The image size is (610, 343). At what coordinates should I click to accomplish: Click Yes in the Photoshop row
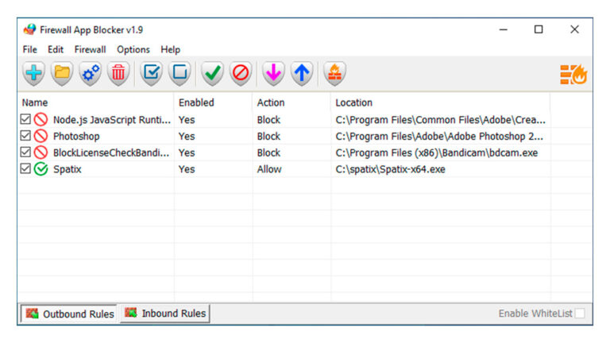(x=187, y=137)
